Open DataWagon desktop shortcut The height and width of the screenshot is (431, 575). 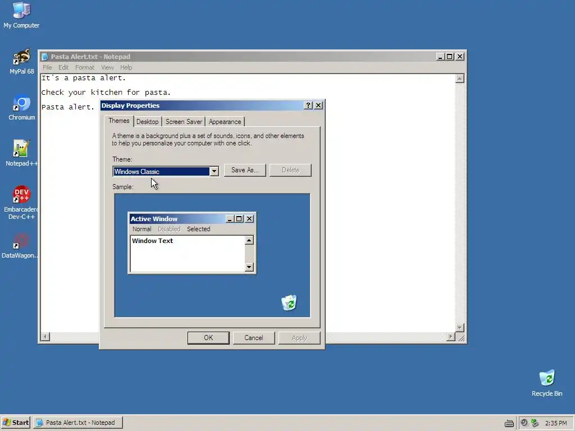21,246
